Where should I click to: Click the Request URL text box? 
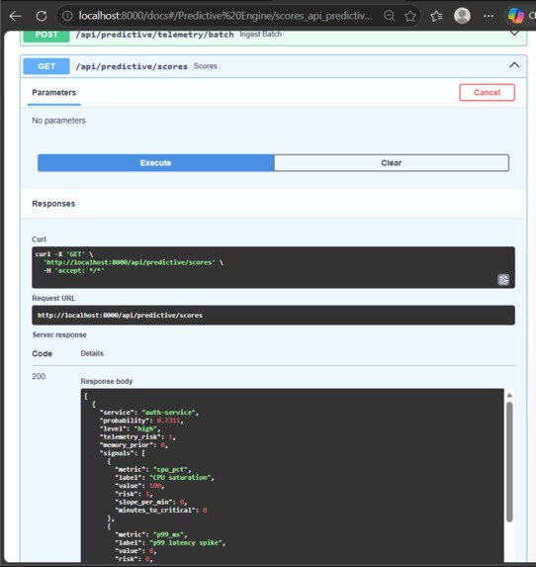[x=273, y=316]
